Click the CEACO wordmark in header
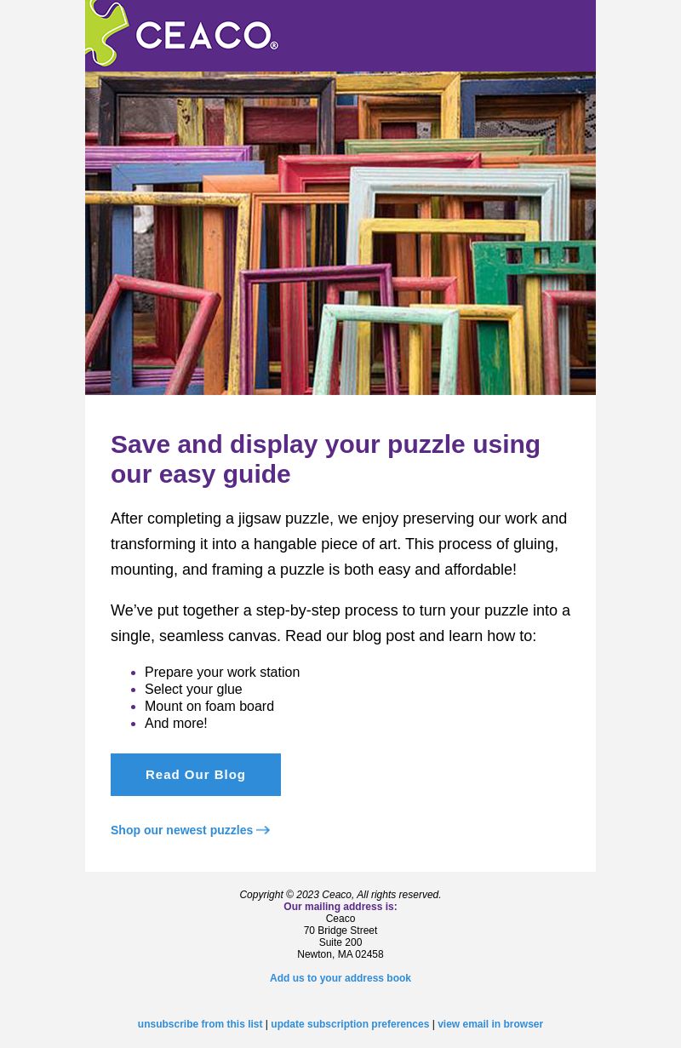681x1048 pixels. pos(207,36)
